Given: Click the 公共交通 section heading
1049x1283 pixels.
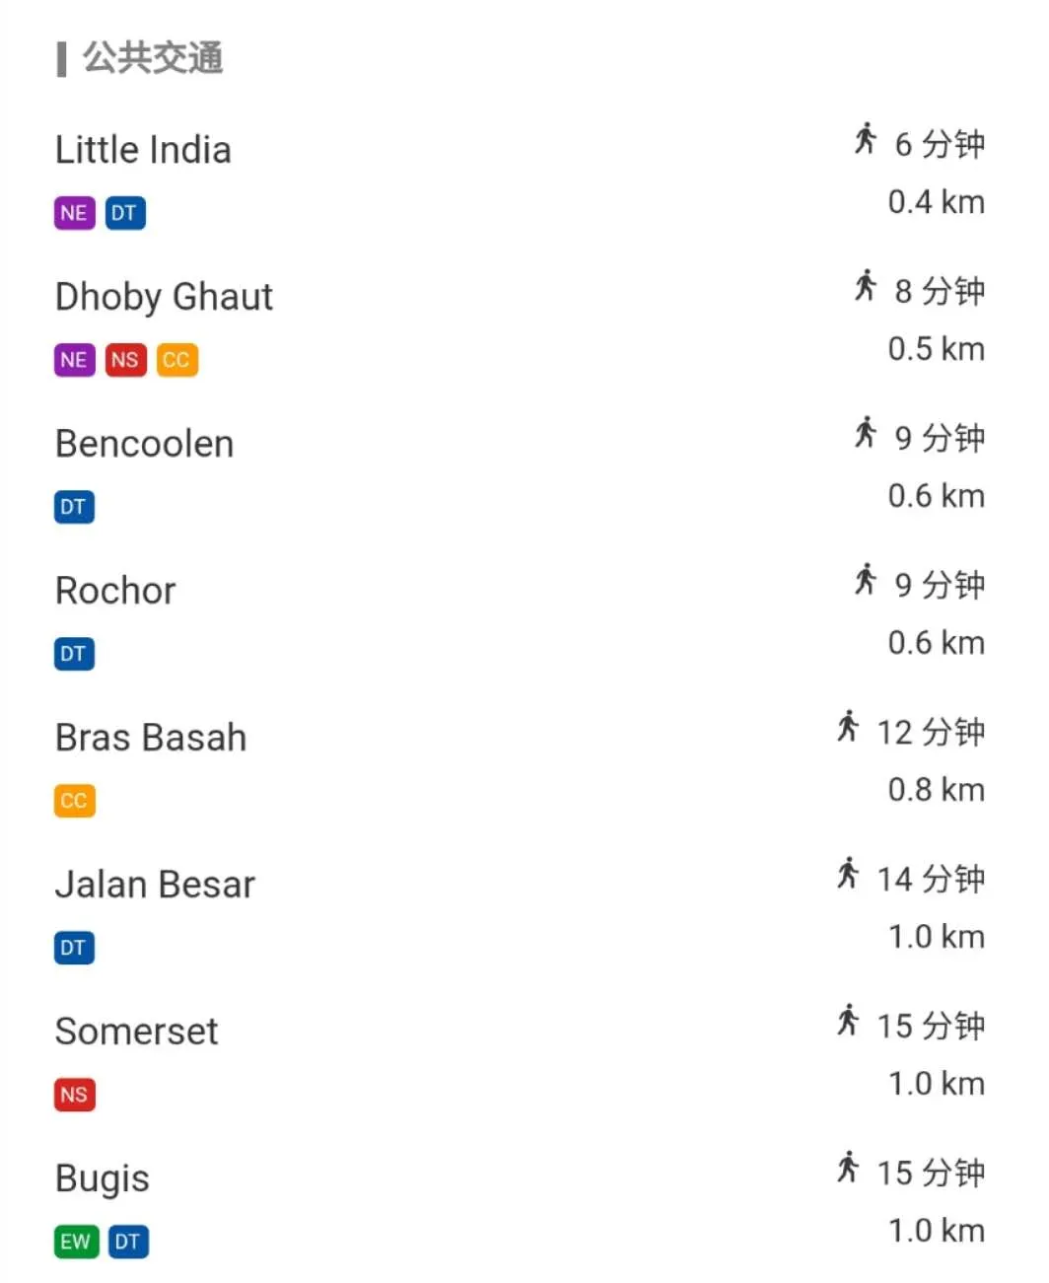Looking at the screenshot, I should coord(153,58).
